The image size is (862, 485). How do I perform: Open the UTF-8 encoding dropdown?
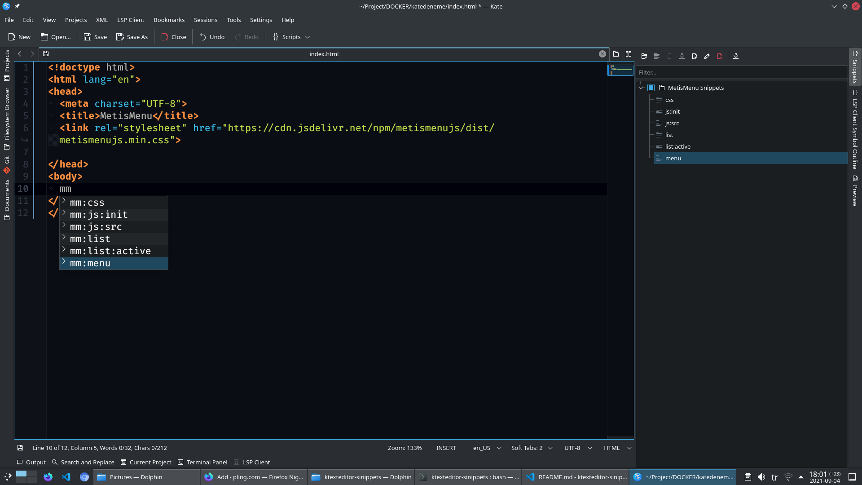(578, 448)
